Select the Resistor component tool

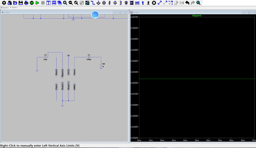coord(110,3)
